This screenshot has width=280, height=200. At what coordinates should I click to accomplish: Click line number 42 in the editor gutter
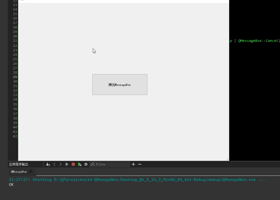tap(15, 136)
